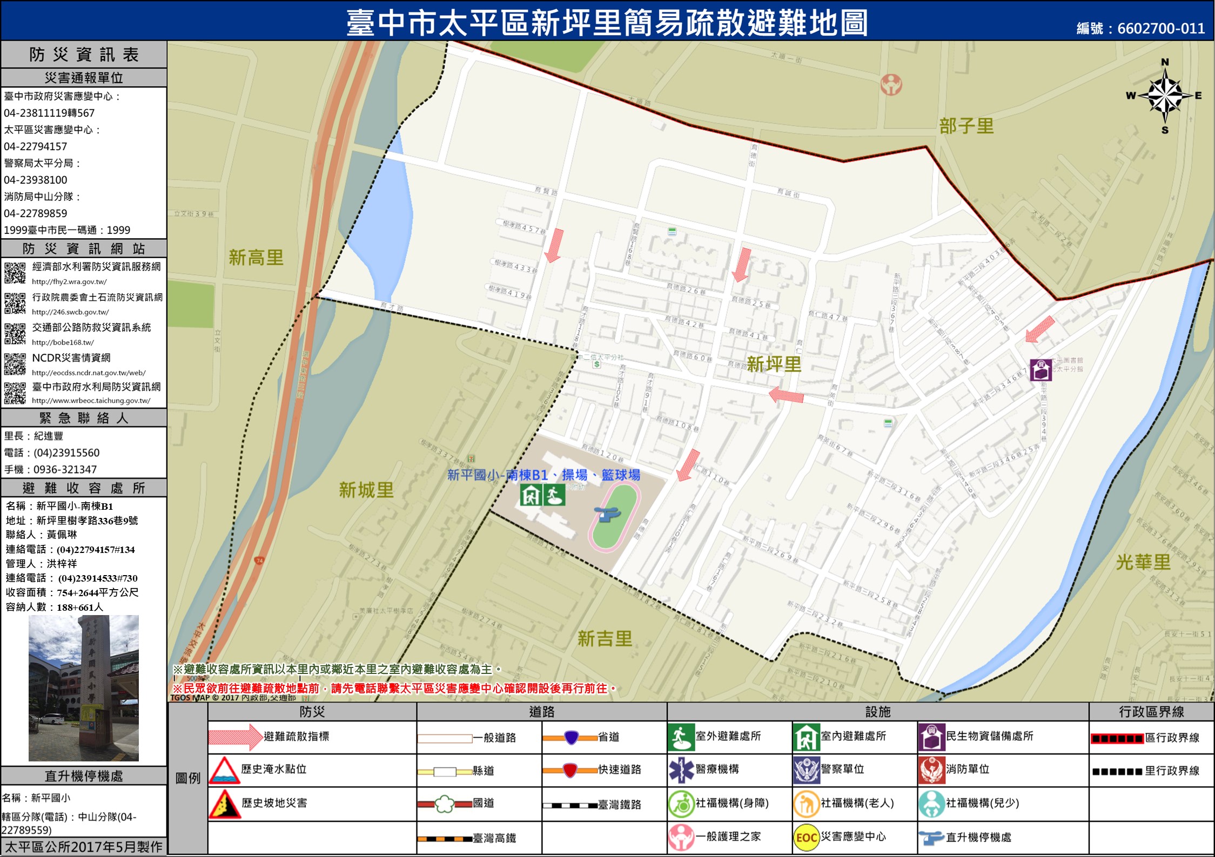Click the red 避難疏散指標 arrow in the legend
1215x857 pixels.
tap(235, 737)
